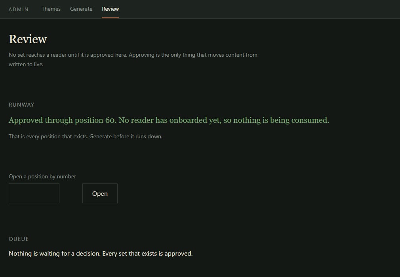
Task: Click the Open button
Action: pos(100,193)
